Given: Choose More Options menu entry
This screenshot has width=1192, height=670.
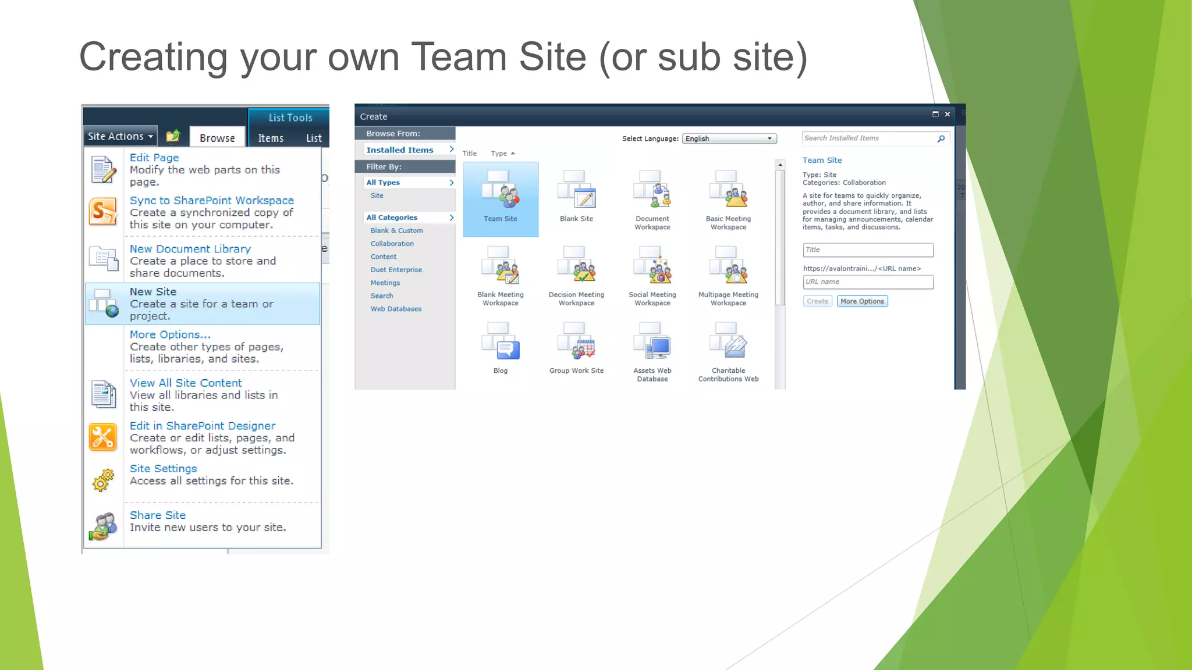Looking at the screenshot, I should click(x=203, y=347).
